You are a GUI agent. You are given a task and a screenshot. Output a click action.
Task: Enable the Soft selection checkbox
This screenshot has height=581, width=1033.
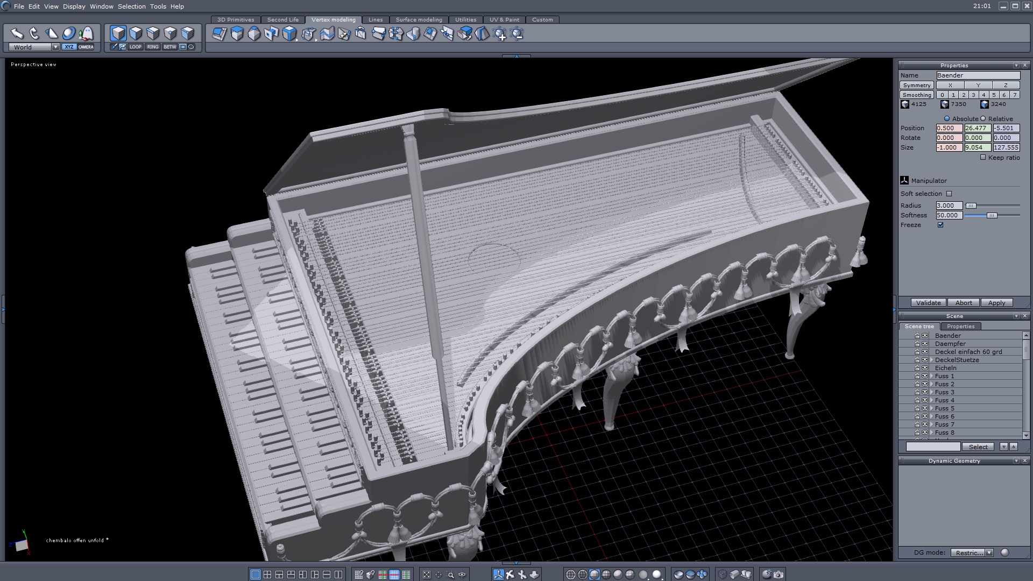[x=949, y=194]
